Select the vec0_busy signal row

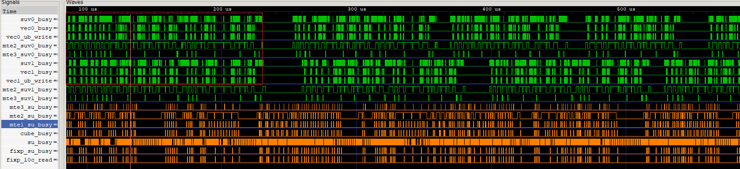(29, 28)
